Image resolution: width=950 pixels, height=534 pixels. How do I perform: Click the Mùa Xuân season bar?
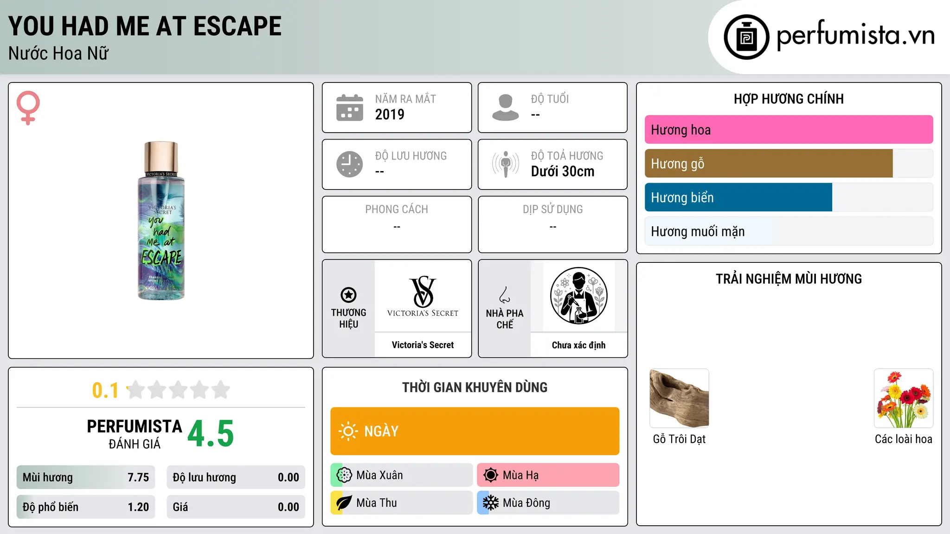(x=402, y=475)
